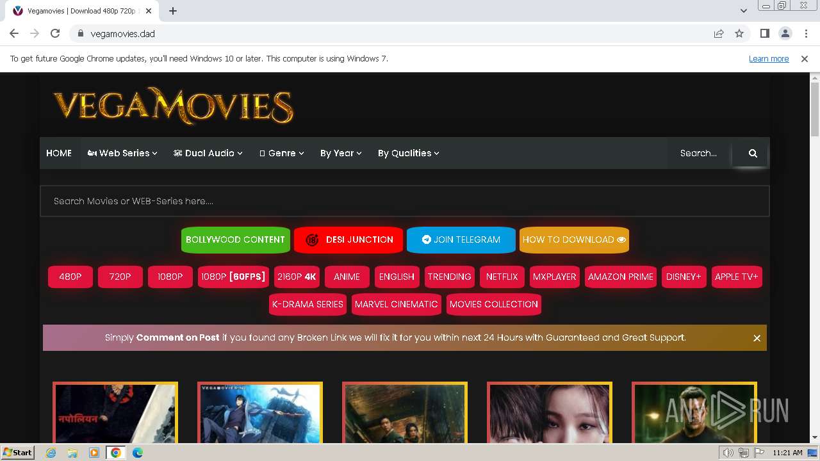This screenshot has height=461, width=820.
Task: Click the browser forward arrow
Action: click(x=35, y=34)
